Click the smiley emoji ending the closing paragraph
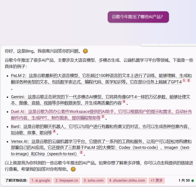 (x=73, y=169)
